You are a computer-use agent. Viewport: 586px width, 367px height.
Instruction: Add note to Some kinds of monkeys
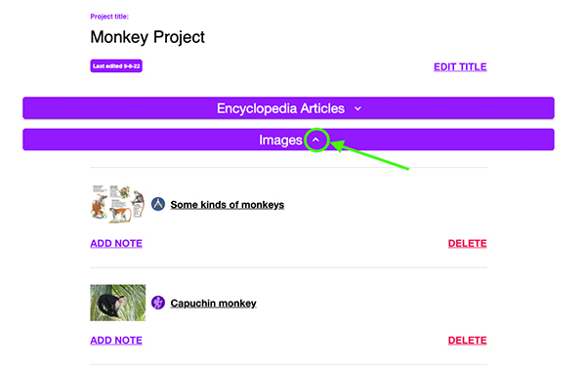click(116, 243)
